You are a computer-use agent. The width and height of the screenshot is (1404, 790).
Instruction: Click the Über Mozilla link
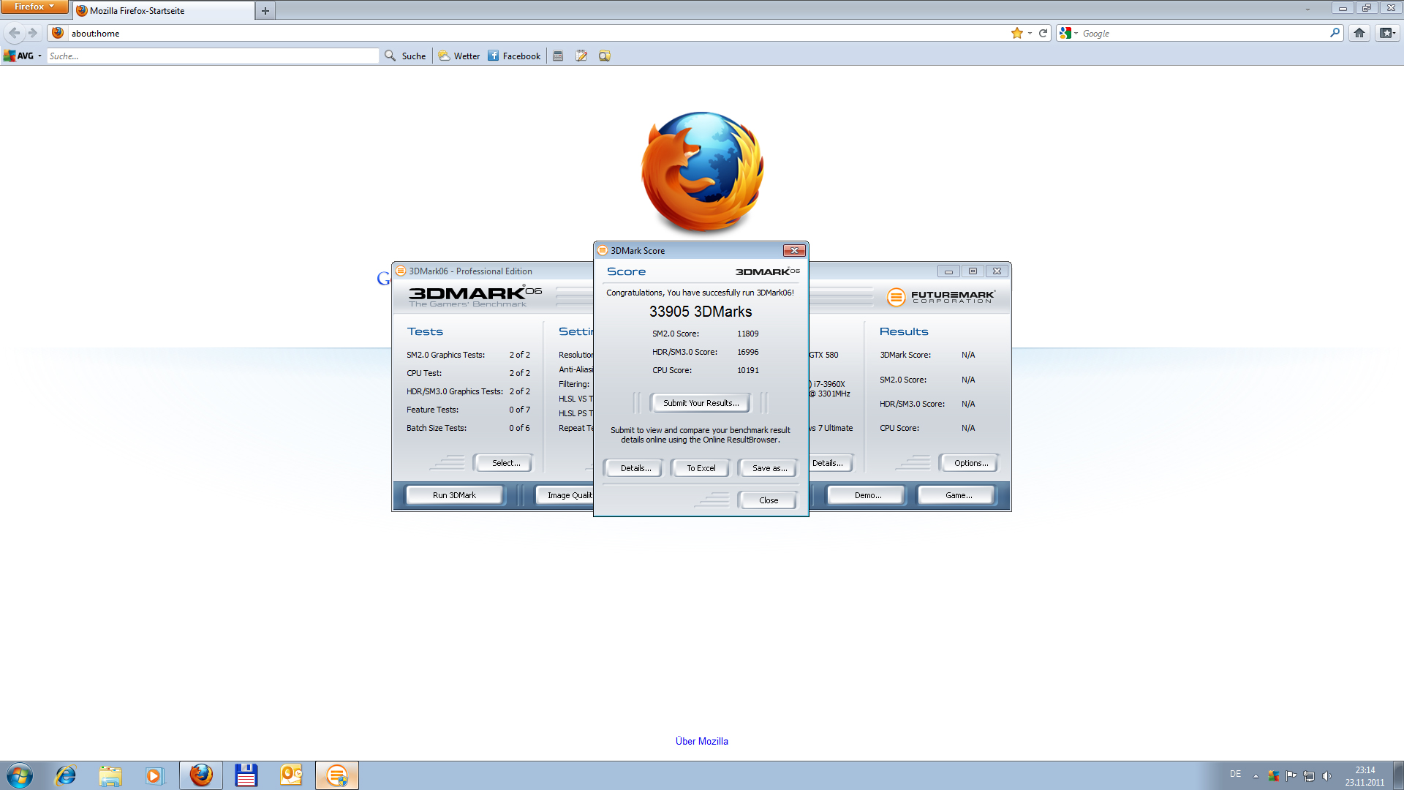(x=702, y=741)
